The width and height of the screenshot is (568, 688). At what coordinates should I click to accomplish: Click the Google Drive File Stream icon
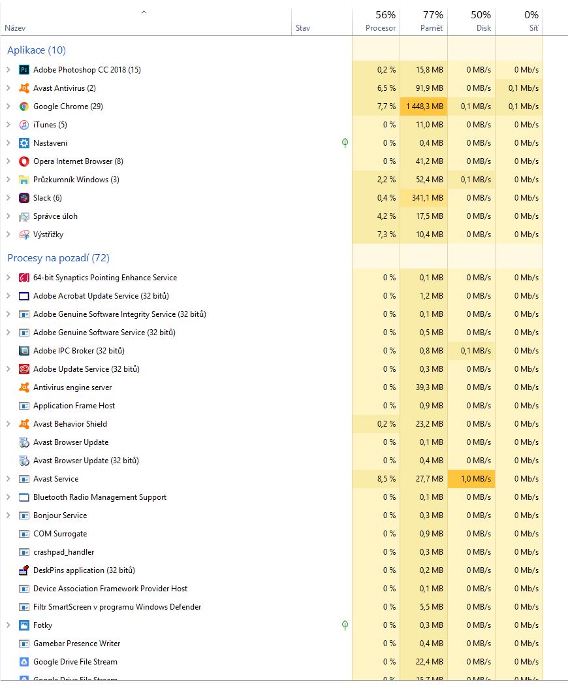click(x=24, y=662)
